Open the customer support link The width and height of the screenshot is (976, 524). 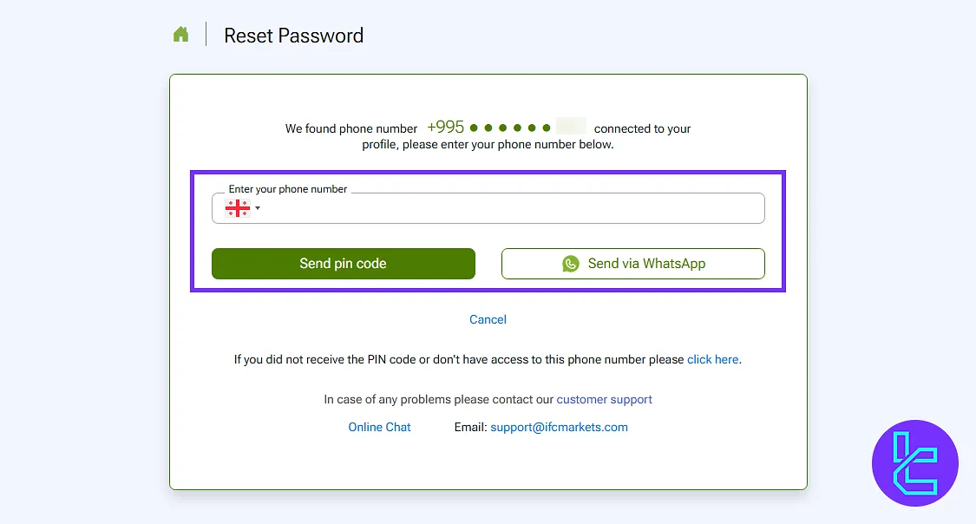pyautogui.click(x=605, y=399)
